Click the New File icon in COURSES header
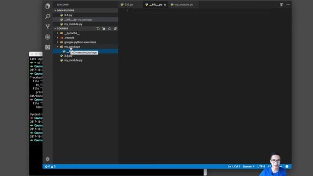Viewport: 313px width, 176px height. coord(98,29)
